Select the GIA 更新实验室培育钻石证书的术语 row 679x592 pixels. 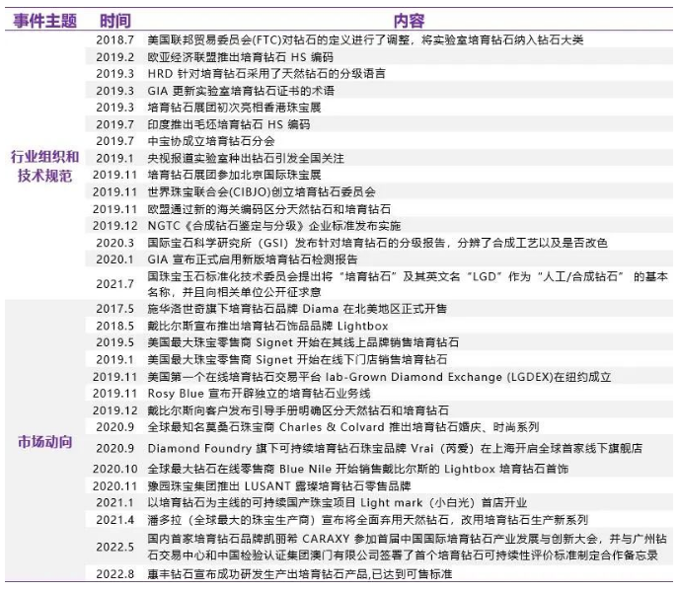tap(241, 91)
